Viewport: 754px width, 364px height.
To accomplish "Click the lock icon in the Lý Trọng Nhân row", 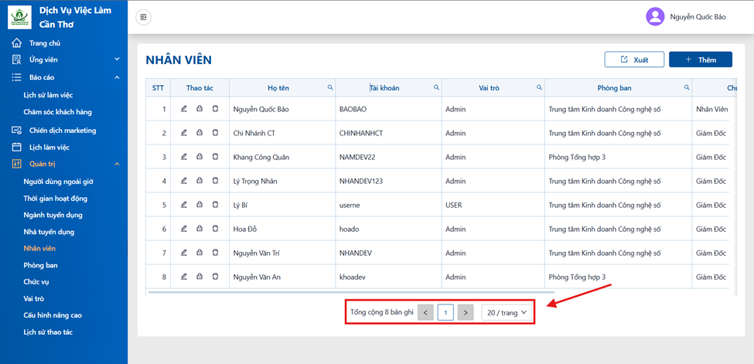I will coord(199,181).
